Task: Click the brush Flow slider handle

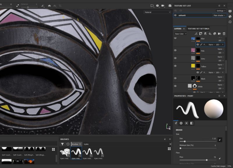Action: (x=207, y=160)
